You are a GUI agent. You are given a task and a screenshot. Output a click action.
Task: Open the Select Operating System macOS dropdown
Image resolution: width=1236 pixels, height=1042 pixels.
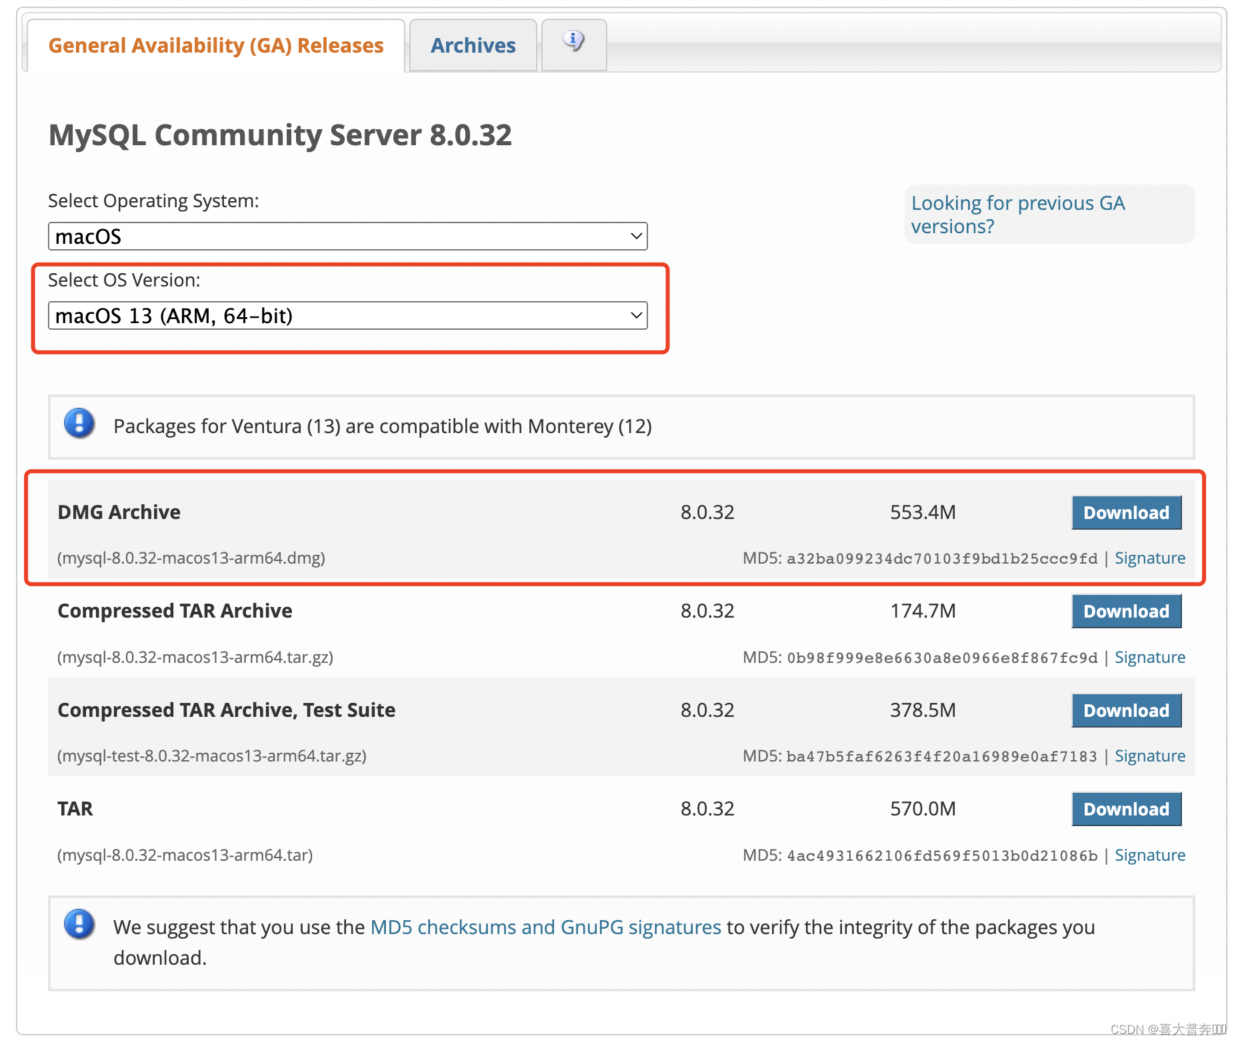click(347, 237)
